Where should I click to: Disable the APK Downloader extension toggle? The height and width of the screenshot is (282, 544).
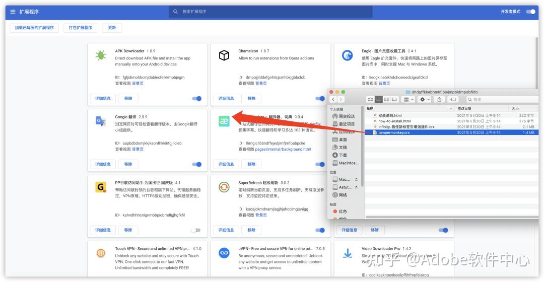(x=197, y=99)
